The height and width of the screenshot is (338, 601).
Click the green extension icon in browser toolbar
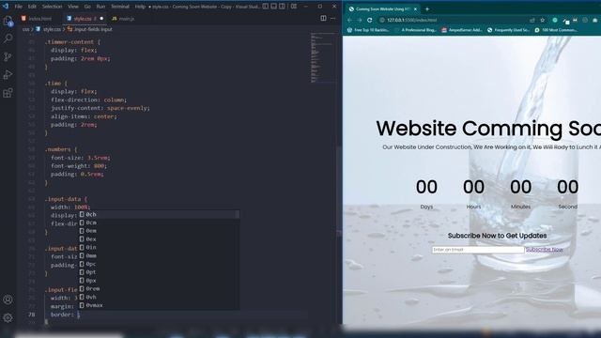(555, 20)
